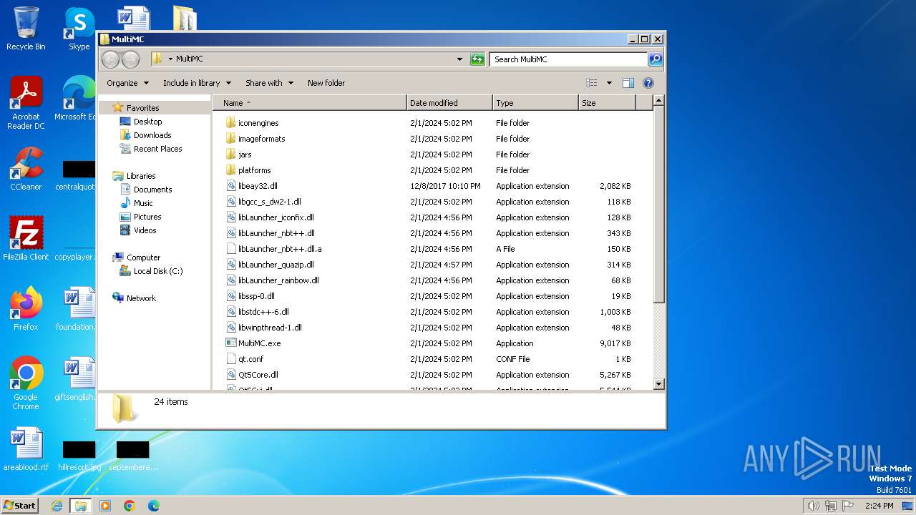Select the libwinpthread-1.dll file
The width and height of the screenshot is (916, 515).
click(x=270, y=328)
